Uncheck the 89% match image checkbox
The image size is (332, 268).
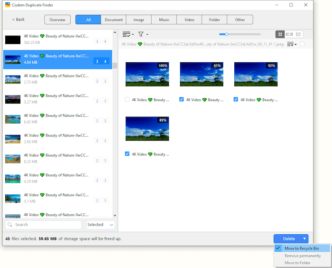[127, 154]
